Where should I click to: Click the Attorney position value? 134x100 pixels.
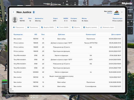coord(38,21)
